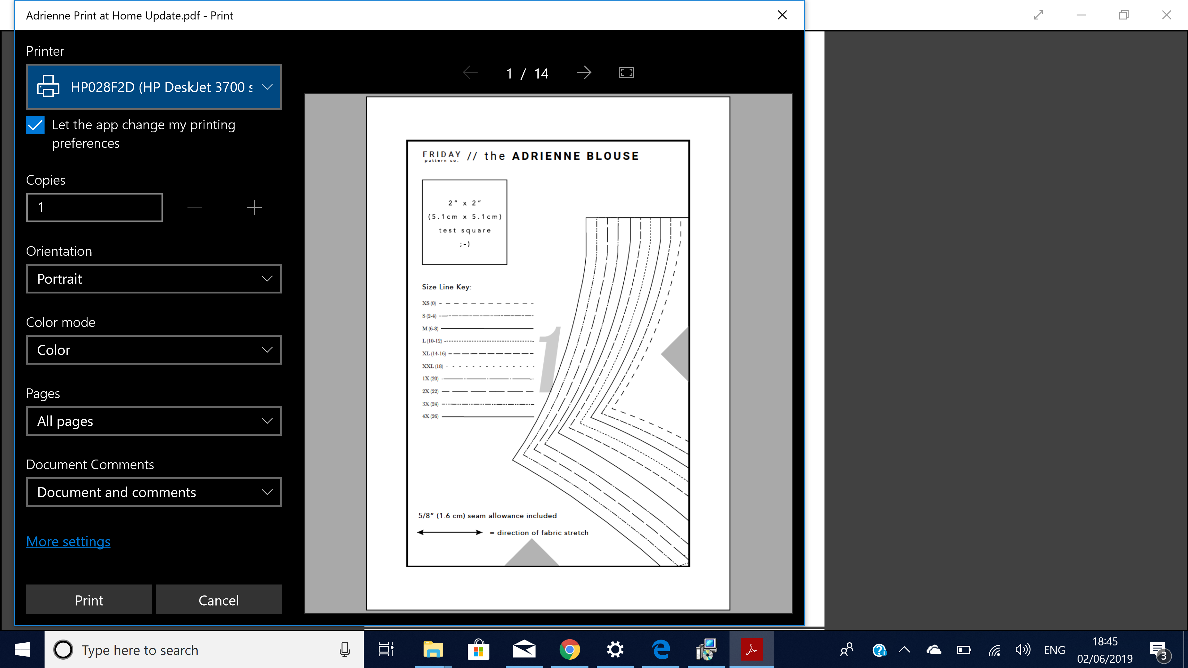Go to previous preview page arrow
Screen dimensions: 1188x668
[470, 72]
